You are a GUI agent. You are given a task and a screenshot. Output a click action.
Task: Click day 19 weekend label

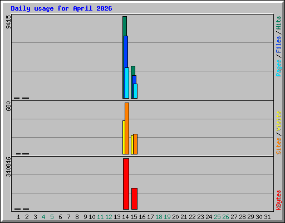tap(167, 217)
